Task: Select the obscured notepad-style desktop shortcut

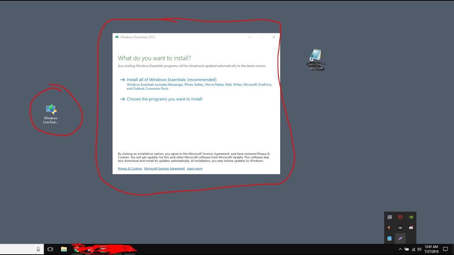Action: [x=315, y=59]
